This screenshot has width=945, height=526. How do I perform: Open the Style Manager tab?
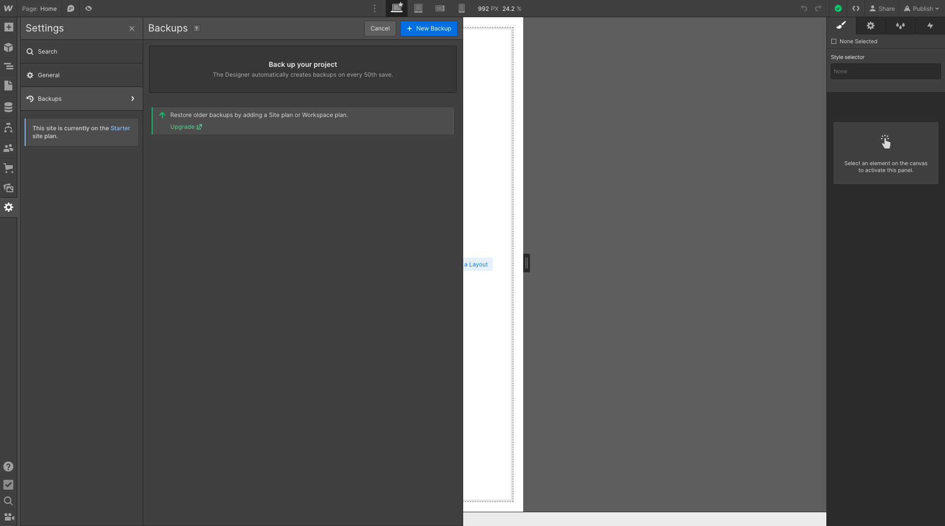click(900, 26)
